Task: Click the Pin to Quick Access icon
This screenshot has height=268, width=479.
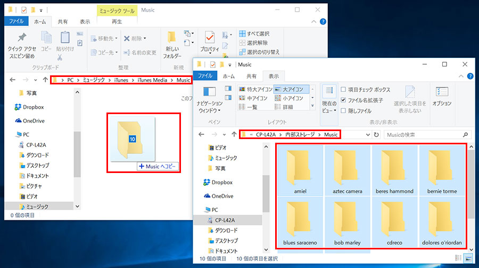Action: 22,37
